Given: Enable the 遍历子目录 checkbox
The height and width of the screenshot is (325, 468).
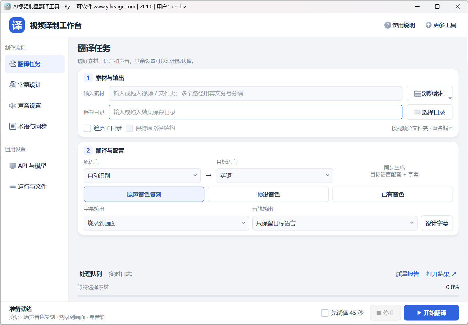Looking at the screenshot, I should click(87, 128).
